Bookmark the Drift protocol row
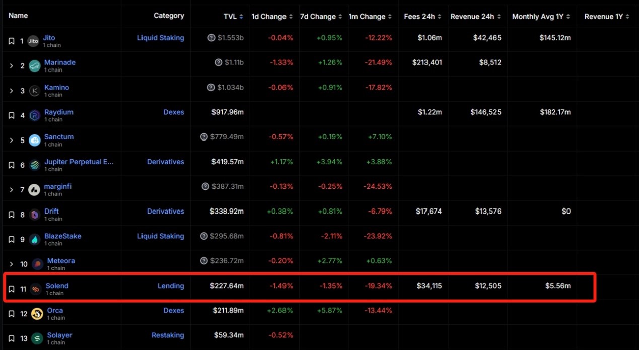The width and height of the screenshot is (639, 350). pyautogui.click(x=11, y=215)
